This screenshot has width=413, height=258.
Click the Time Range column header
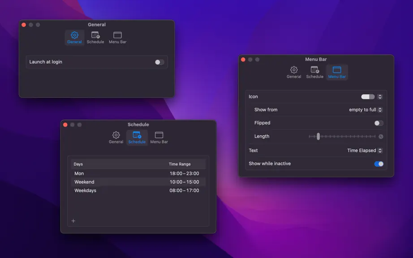[180, 164]
